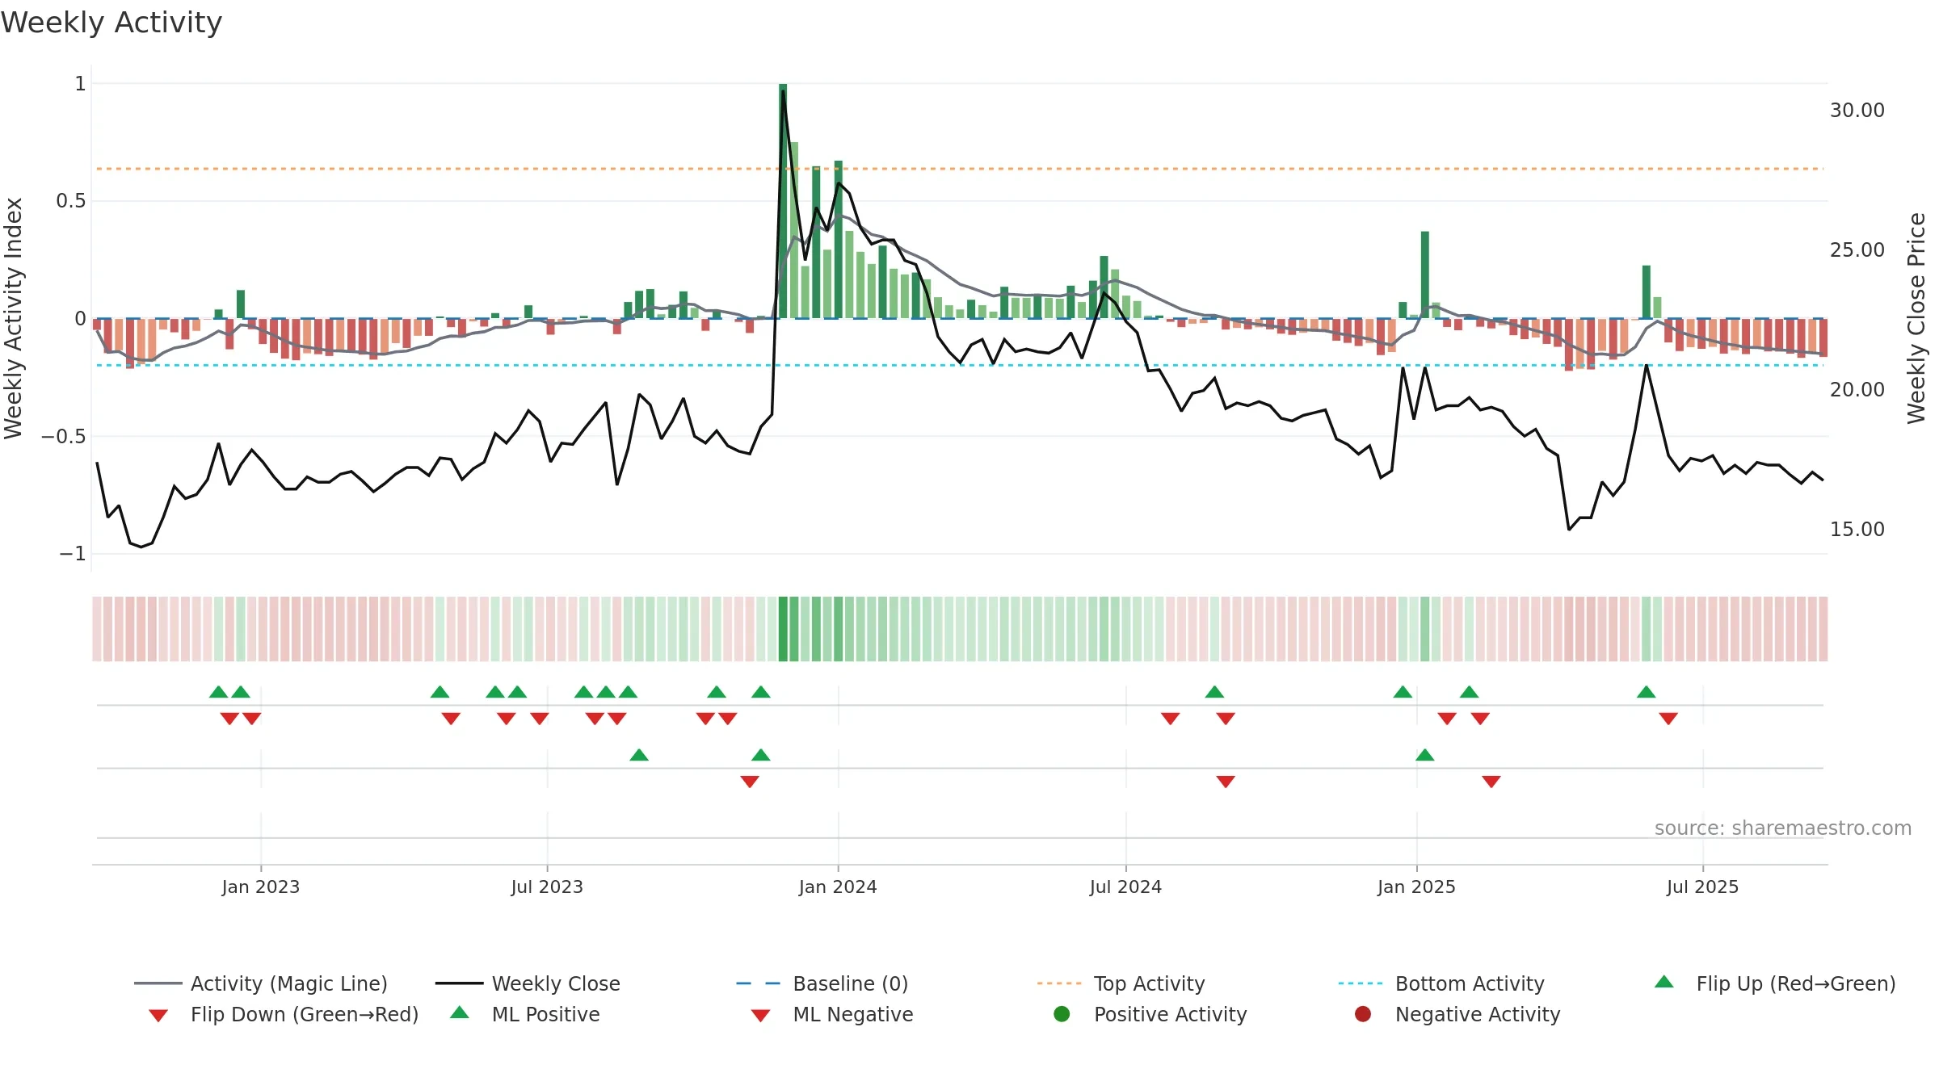Viewport: 1939px width, 1090px height.
Task: Click Flip Down red triangle legend icon
Action: (x=158, y=1016)
